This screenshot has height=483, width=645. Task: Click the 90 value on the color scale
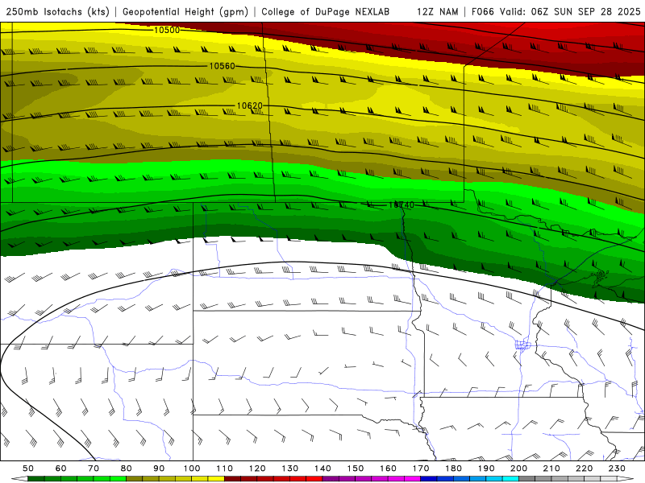159,469
